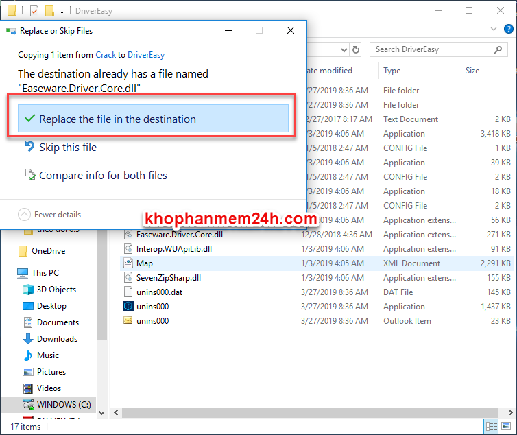The width and height of the screenshot is (517, 435).
Task: Select the unins000 Outlook Item envelope icon
Action: pyautogui.click(x=128, y=321)
